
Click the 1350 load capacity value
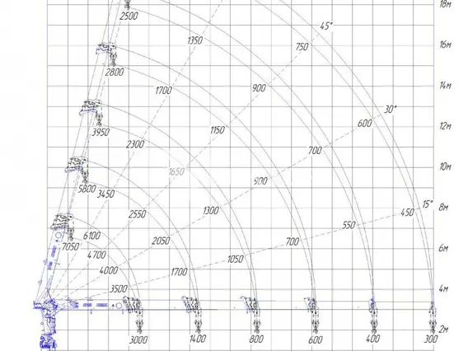coord(195,40)
